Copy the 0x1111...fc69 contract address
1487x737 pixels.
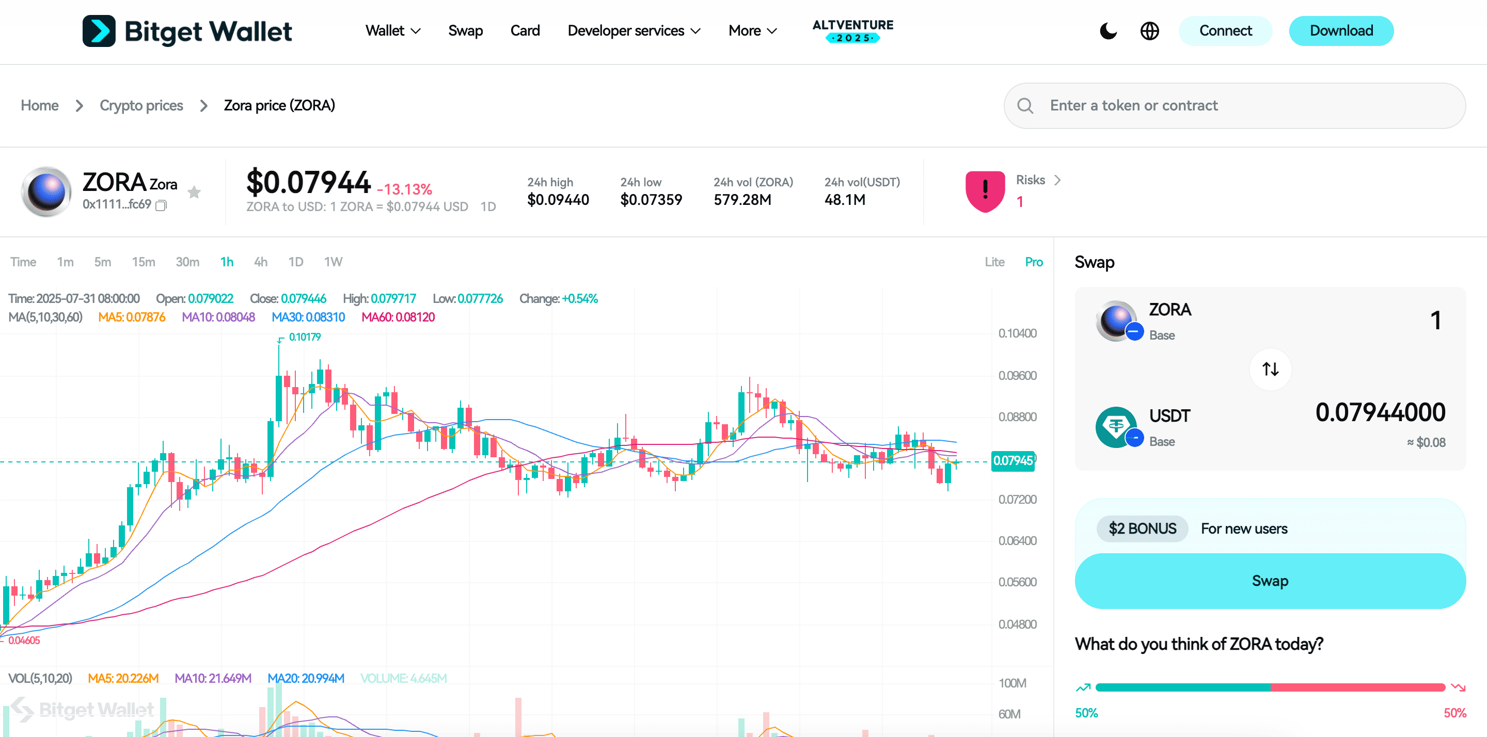point(161,205)
